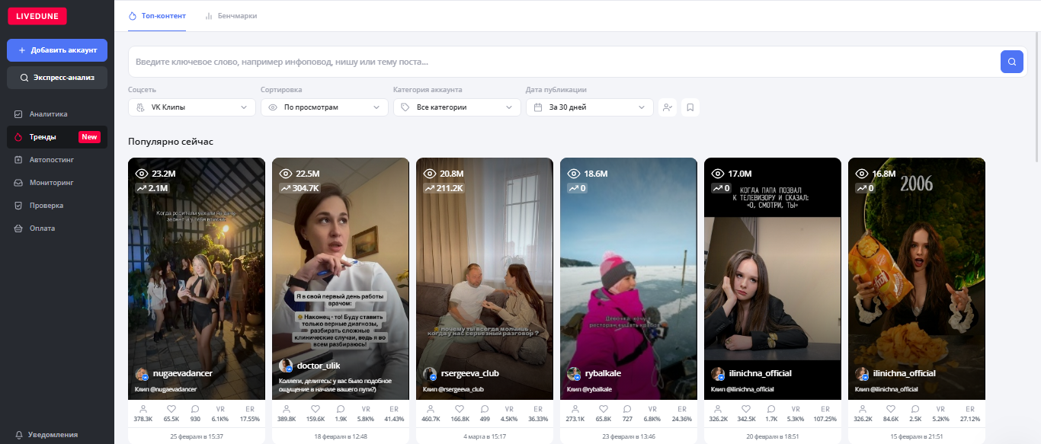1041x444 pixels.
Task: Click the blue search magnifier button
Action: [1011, 62]
